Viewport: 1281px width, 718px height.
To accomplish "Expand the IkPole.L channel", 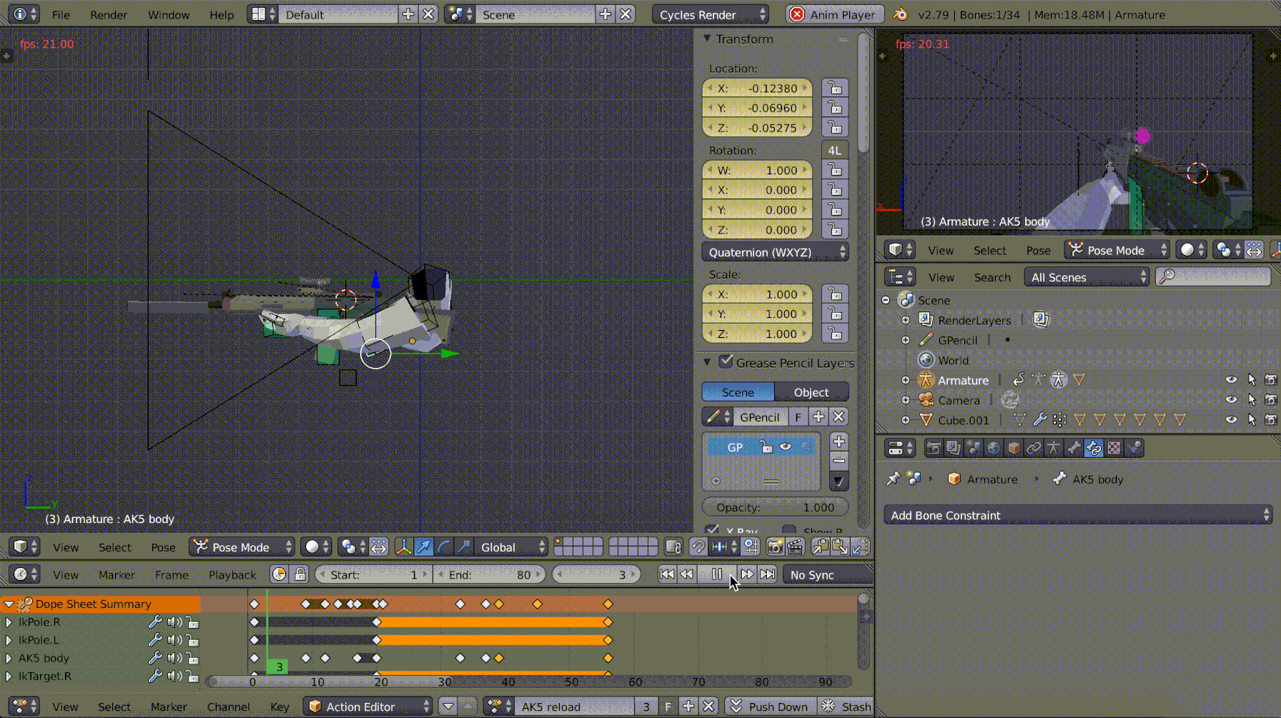I will click(x=9, y=640).
